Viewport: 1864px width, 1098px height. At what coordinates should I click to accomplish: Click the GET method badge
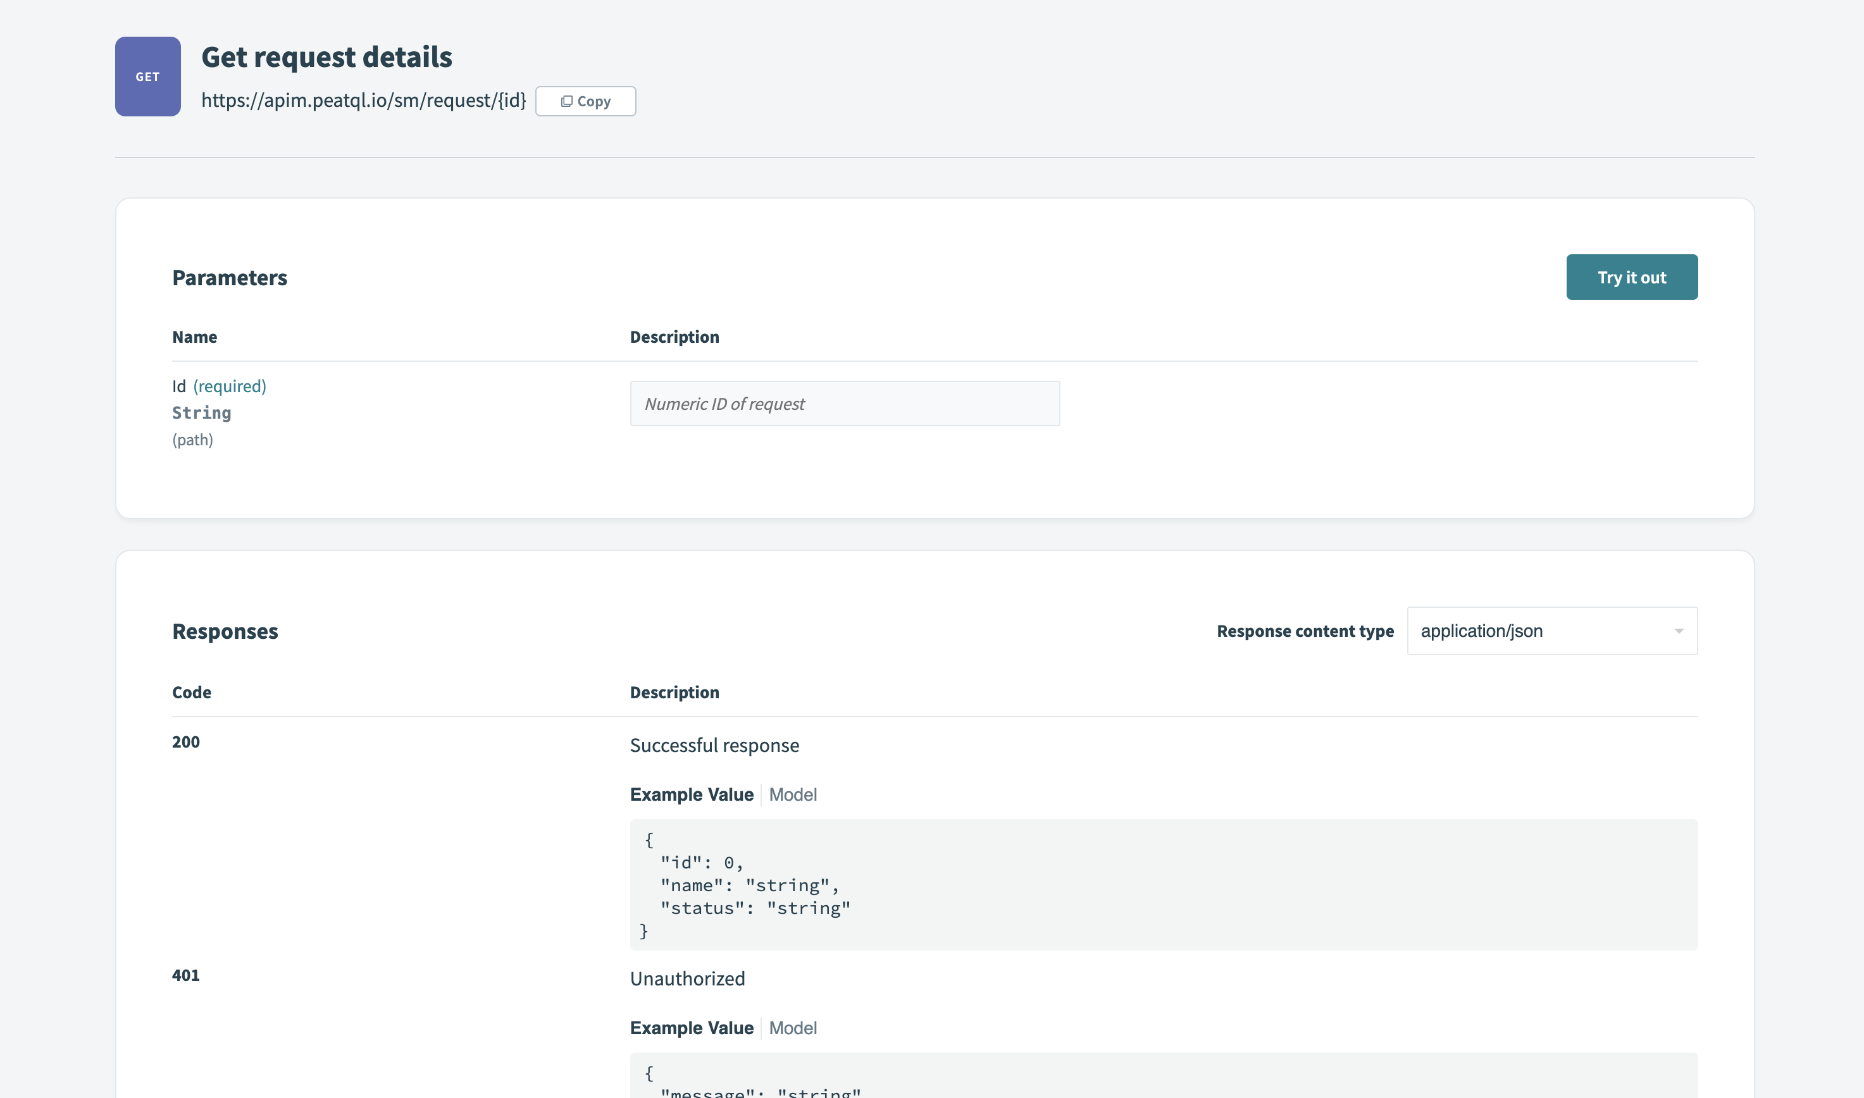tap(147, 75)
